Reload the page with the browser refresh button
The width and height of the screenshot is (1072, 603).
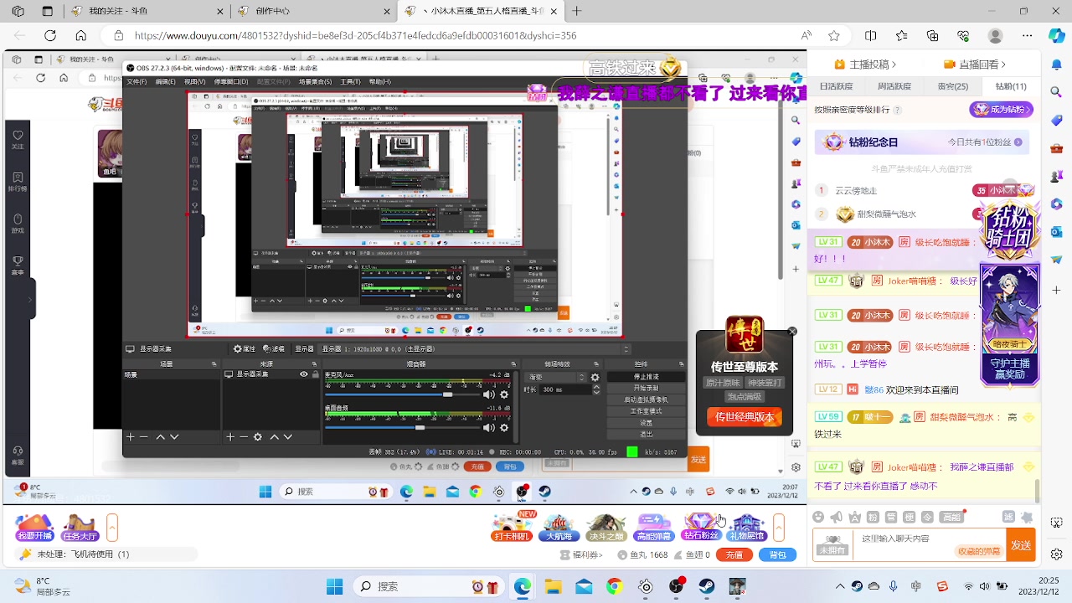(x=50, y=36)
